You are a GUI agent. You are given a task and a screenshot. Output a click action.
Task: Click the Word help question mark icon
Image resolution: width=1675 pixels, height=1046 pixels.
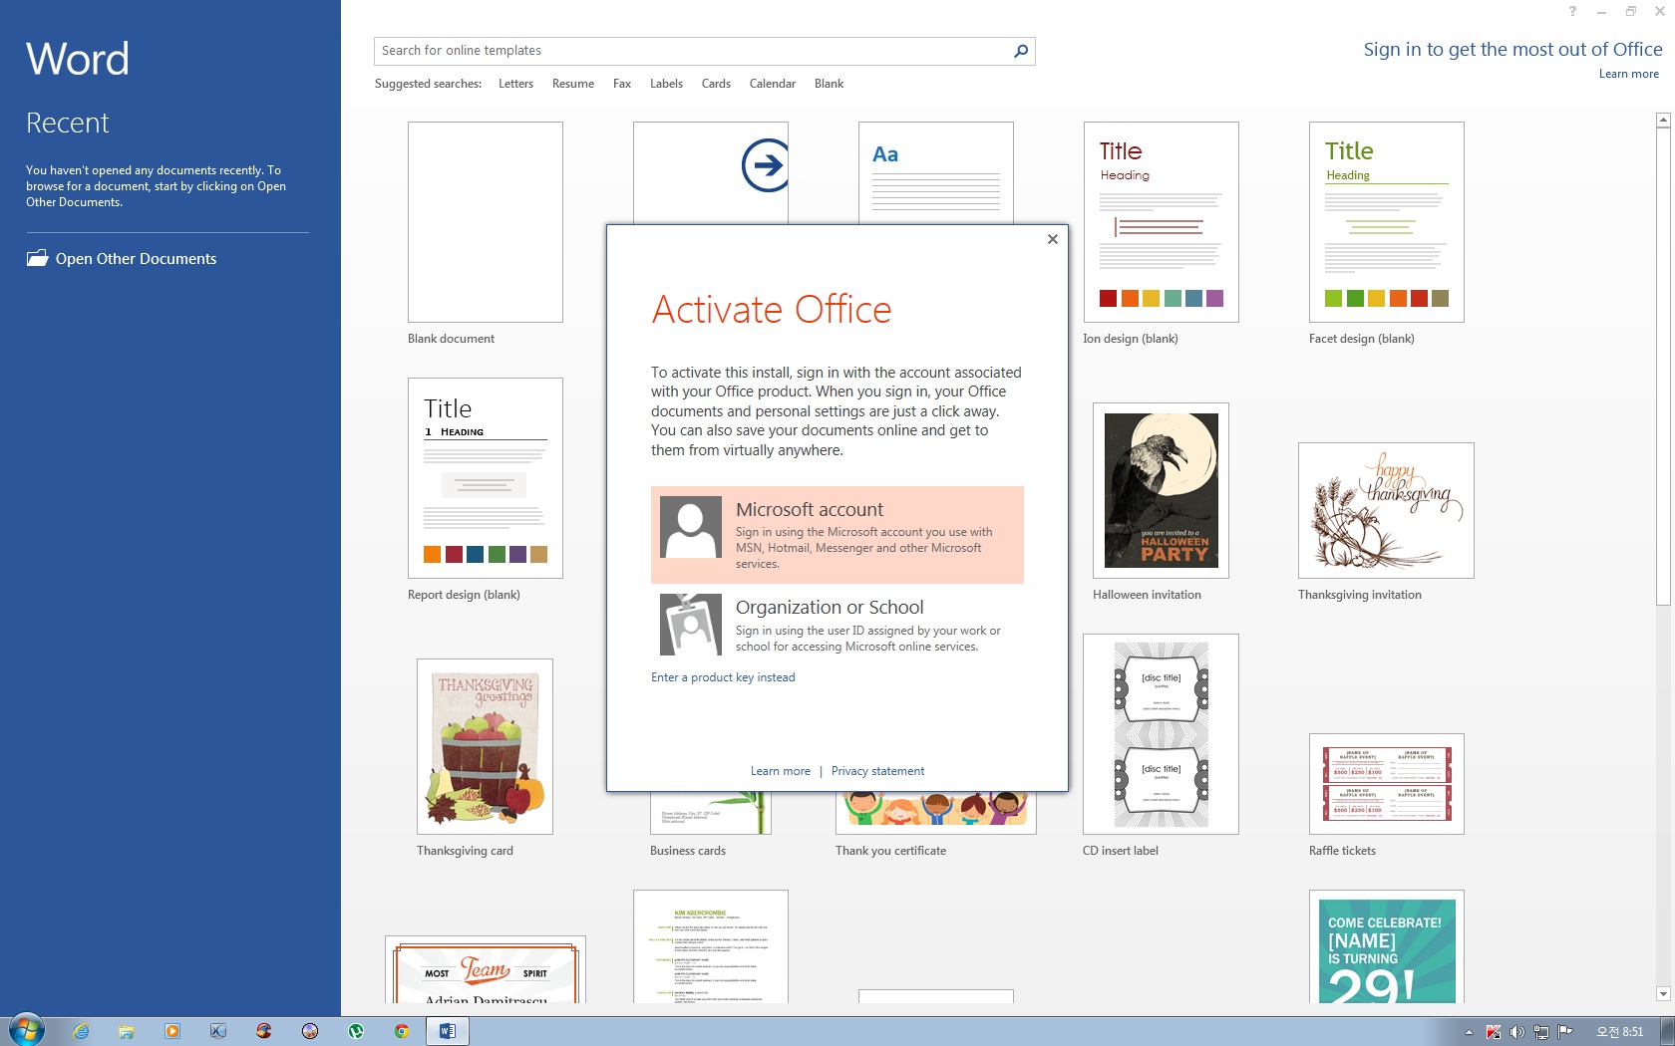click(1572, 12)
